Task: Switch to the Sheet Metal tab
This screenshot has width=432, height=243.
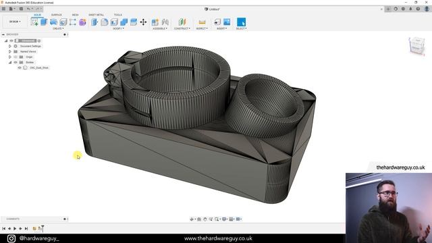Action: pyautogui.click(x=96, y=15)
